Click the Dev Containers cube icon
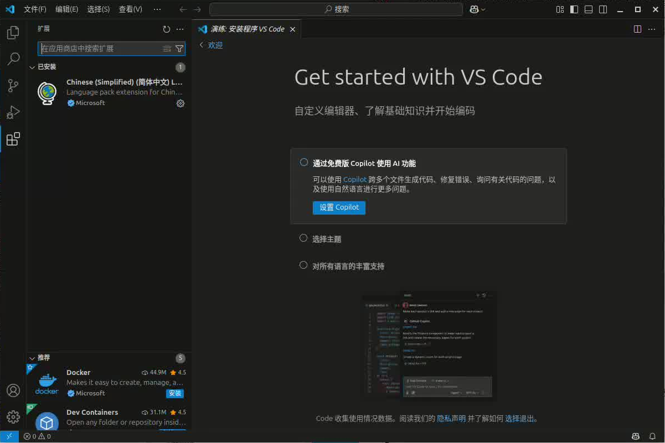The height and width of the screenshot is (443, 665). pos(47,421)
